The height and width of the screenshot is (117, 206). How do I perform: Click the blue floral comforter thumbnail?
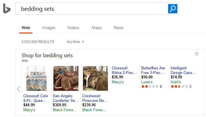pyautogui.click(x=36, y=78)
